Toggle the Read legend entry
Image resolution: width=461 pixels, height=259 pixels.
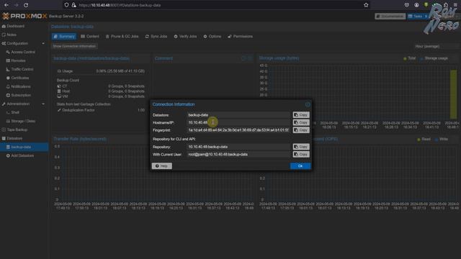click(x=424, y=139)
